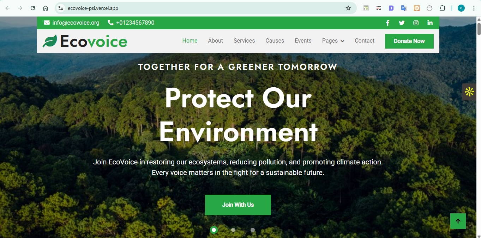Screen dimensions: 481x238
Task: Open the LinkedIn icon in the top bar
Action: (430, 23)
